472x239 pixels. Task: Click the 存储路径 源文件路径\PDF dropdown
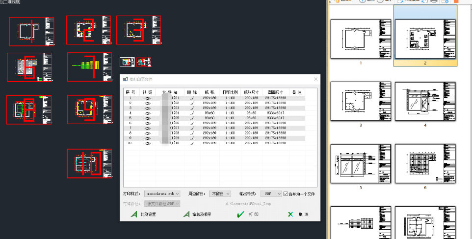[x=162, y=204]
